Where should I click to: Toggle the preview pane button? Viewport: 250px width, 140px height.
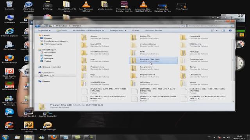223,30
